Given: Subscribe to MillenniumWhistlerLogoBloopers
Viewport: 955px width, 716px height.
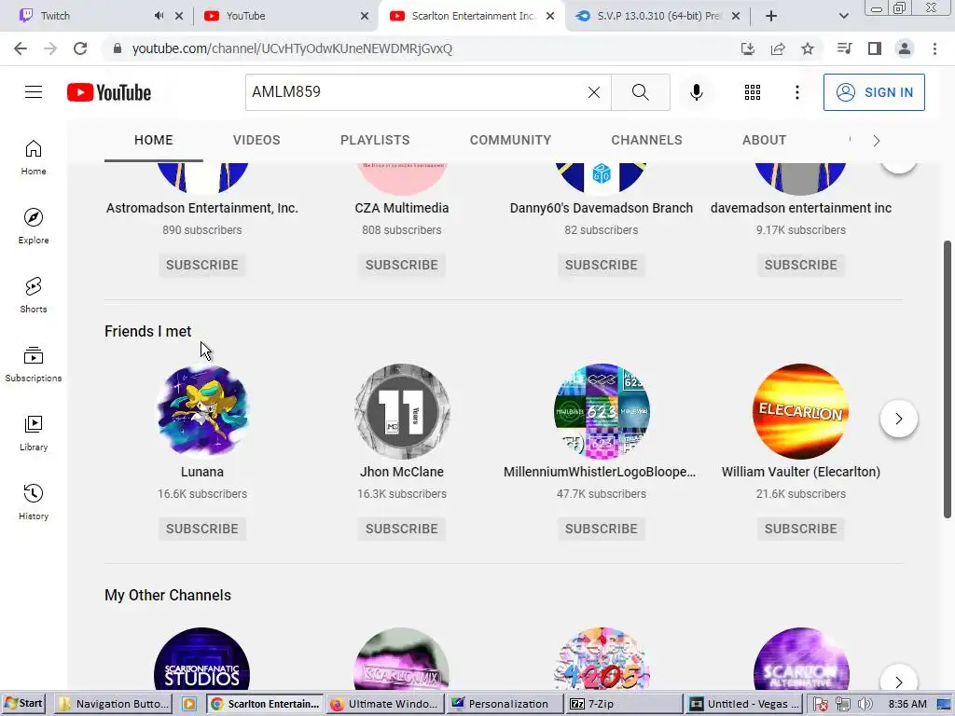Looking at the screenshot, I should tap(602, 529).
